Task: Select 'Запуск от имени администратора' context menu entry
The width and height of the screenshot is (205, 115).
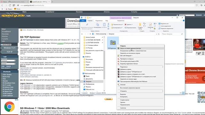Action: [140, 48]
